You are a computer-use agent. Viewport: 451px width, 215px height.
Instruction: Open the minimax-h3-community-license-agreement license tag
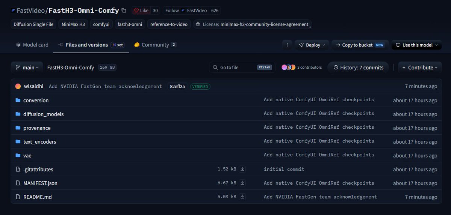coord(252,24)
